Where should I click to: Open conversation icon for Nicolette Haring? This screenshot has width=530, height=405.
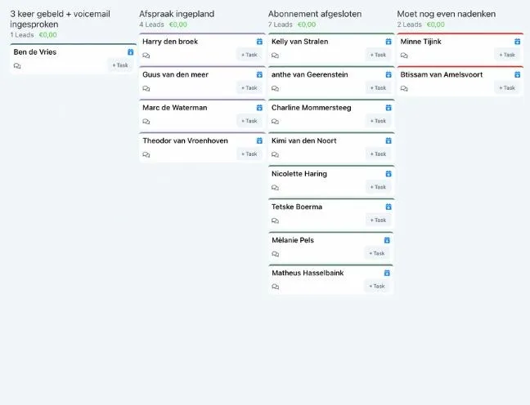point(275,188)
